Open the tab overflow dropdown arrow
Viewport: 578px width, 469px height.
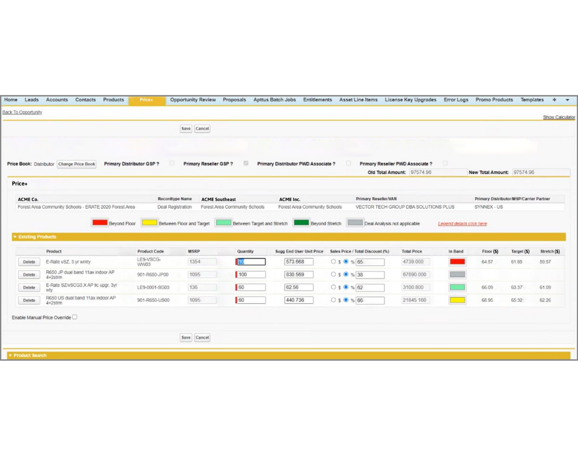click(567, 100)
